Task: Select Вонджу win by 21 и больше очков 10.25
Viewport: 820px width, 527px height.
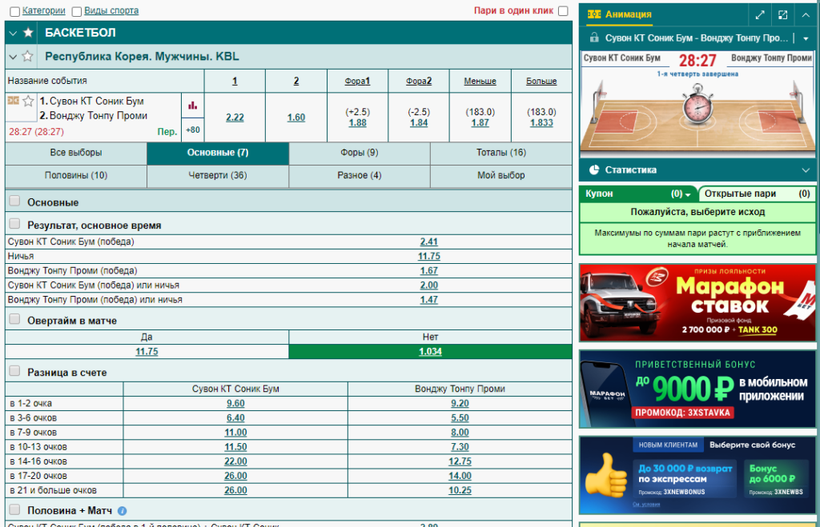Action: click(460, 490)
